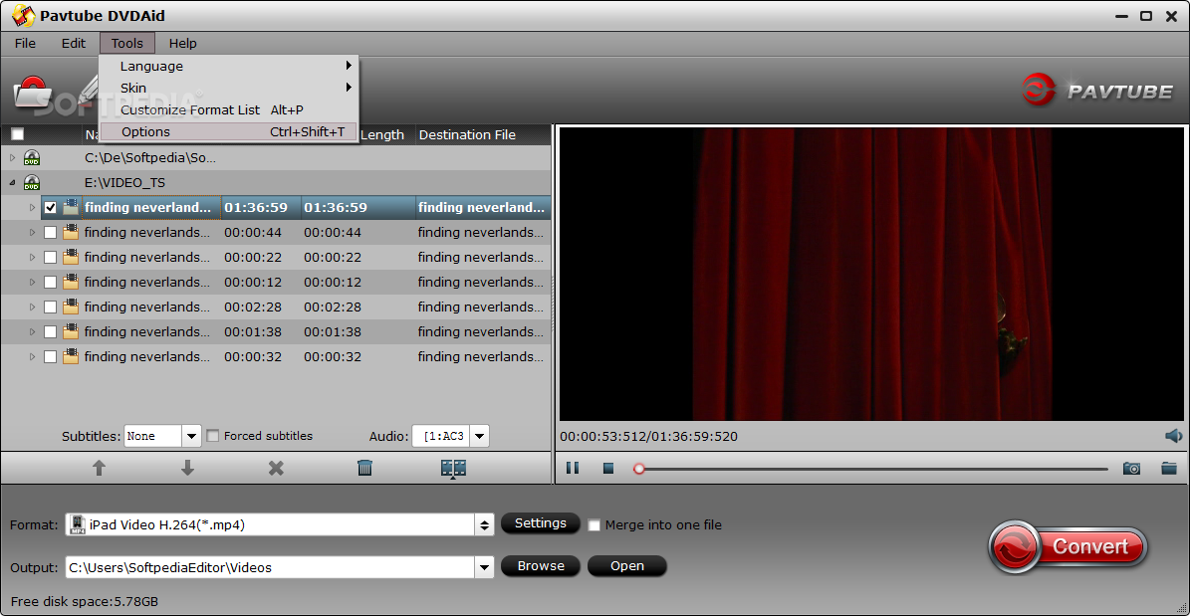The width and height of the screenshot is (1190, 616).
Task: Expand the Language submenu
Action: (x=228, y=66)
